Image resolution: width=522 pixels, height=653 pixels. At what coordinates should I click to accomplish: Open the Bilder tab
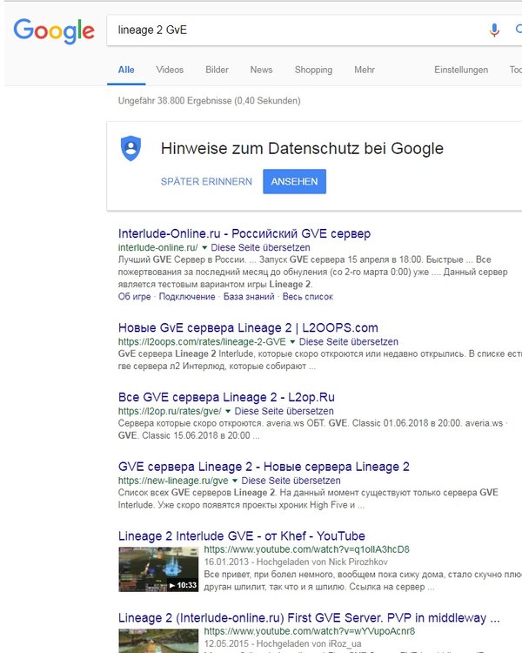click(x=217, y=70)
